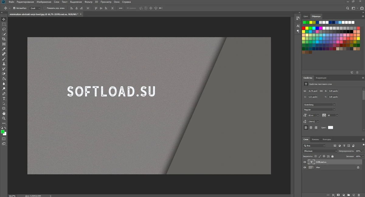Click the X position field 3,21 дюйм

pyautogui.click(x=313, y=97)
